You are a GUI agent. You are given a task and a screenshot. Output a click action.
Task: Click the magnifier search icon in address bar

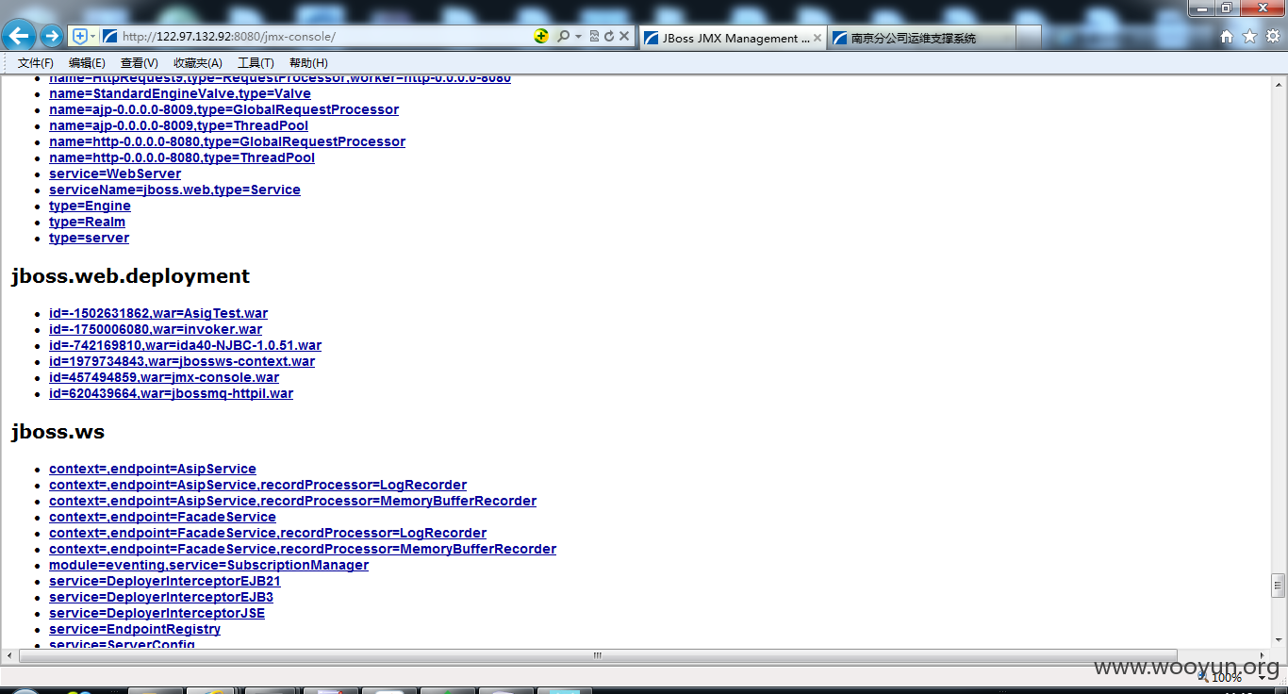tap(563, 36)
